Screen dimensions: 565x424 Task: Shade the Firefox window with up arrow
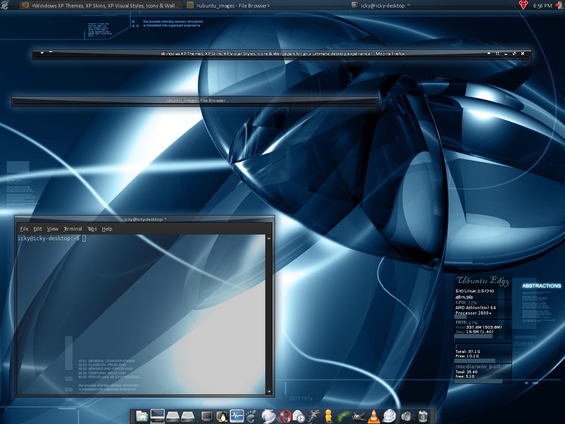[x=489, y=53]
